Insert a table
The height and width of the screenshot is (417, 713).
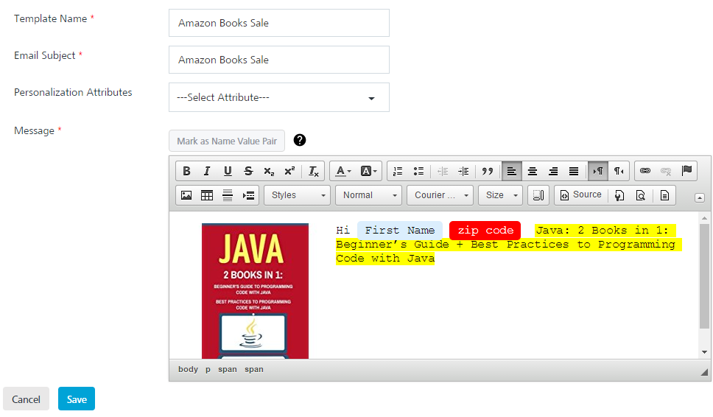pyautogui.click(x=207, y=195)
